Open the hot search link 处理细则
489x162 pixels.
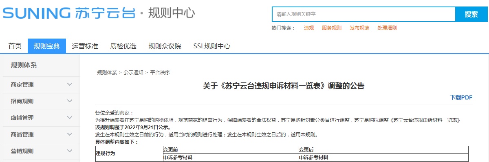[x=387, y=28]
